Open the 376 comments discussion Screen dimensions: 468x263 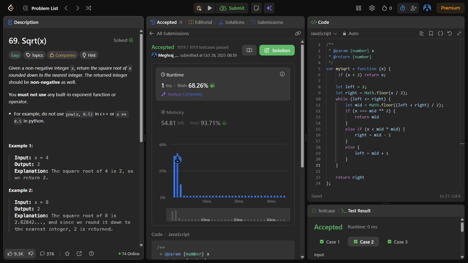47,254
